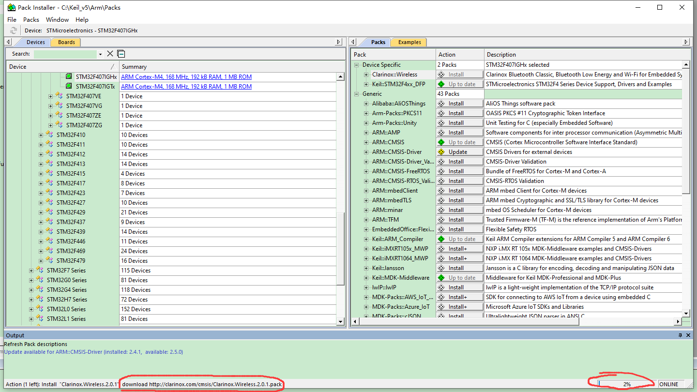Pin the Output panel

680,335
